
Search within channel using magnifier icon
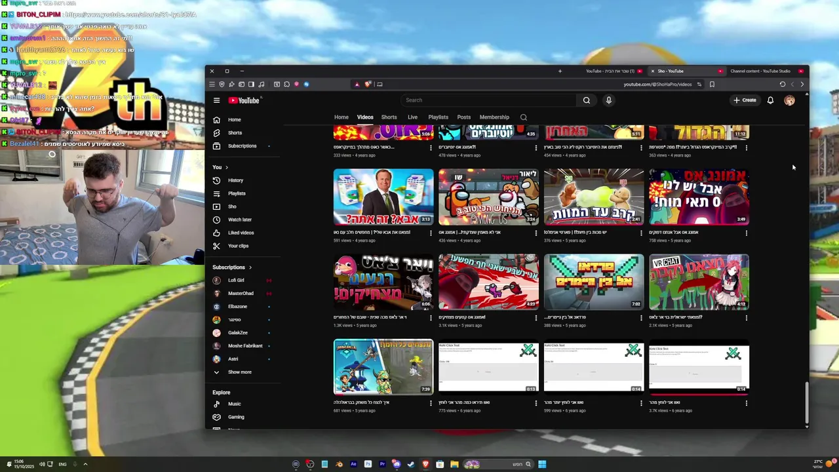pos(523,117)
